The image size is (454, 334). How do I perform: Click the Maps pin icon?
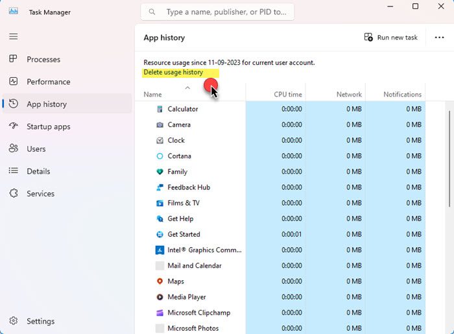click(x=160, y=281)
